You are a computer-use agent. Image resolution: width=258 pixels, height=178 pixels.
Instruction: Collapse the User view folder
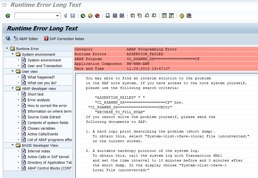13,71
